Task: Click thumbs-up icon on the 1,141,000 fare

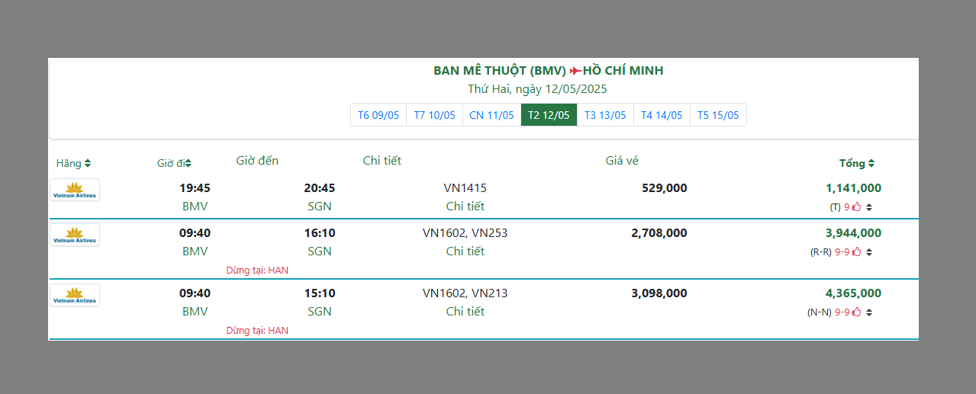Action: [856, 207]
